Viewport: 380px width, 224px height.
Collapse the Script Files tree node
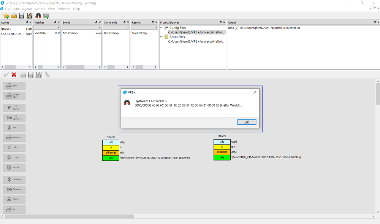161,37
